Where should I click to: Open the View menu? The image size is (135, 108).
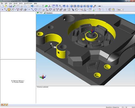coord(10,3)
